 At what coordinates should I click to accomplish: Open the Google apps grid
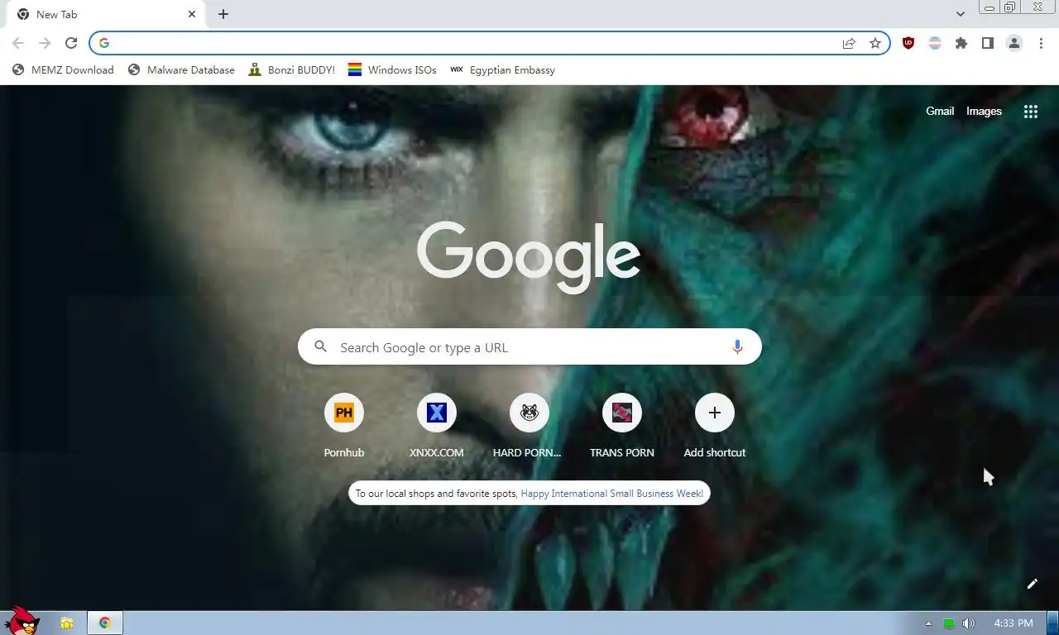click(x=1031, y=112)
